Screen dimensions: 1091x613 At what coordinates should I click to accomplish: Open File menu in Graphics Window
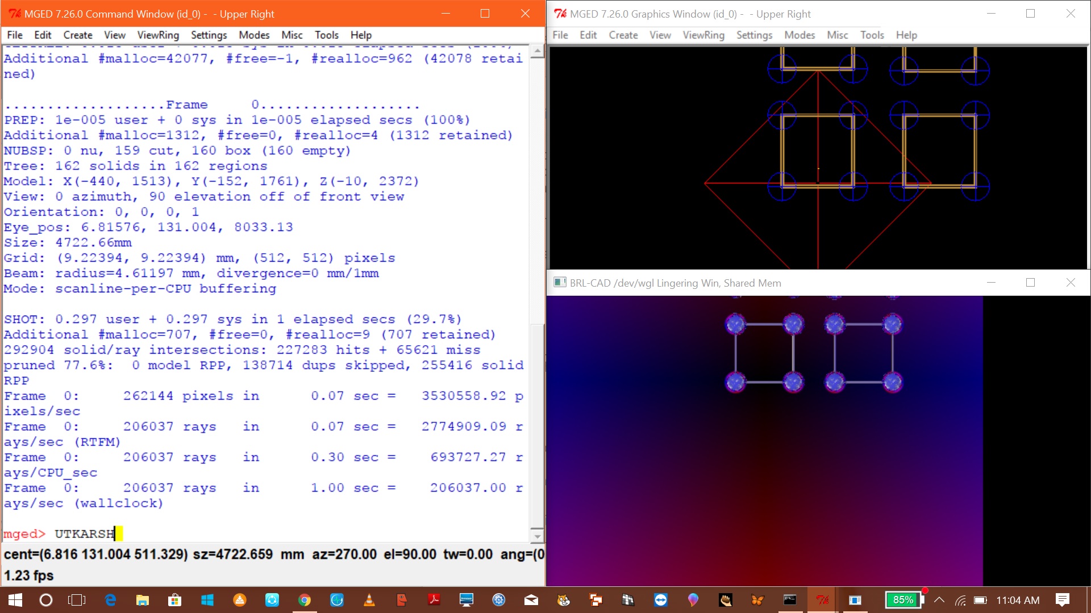[x=560, y=35]
